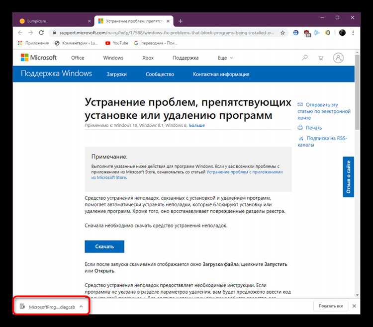Click Отправить эту статью по электронной почте
This screenshot has height=327, width=373.
coord(324,111)
